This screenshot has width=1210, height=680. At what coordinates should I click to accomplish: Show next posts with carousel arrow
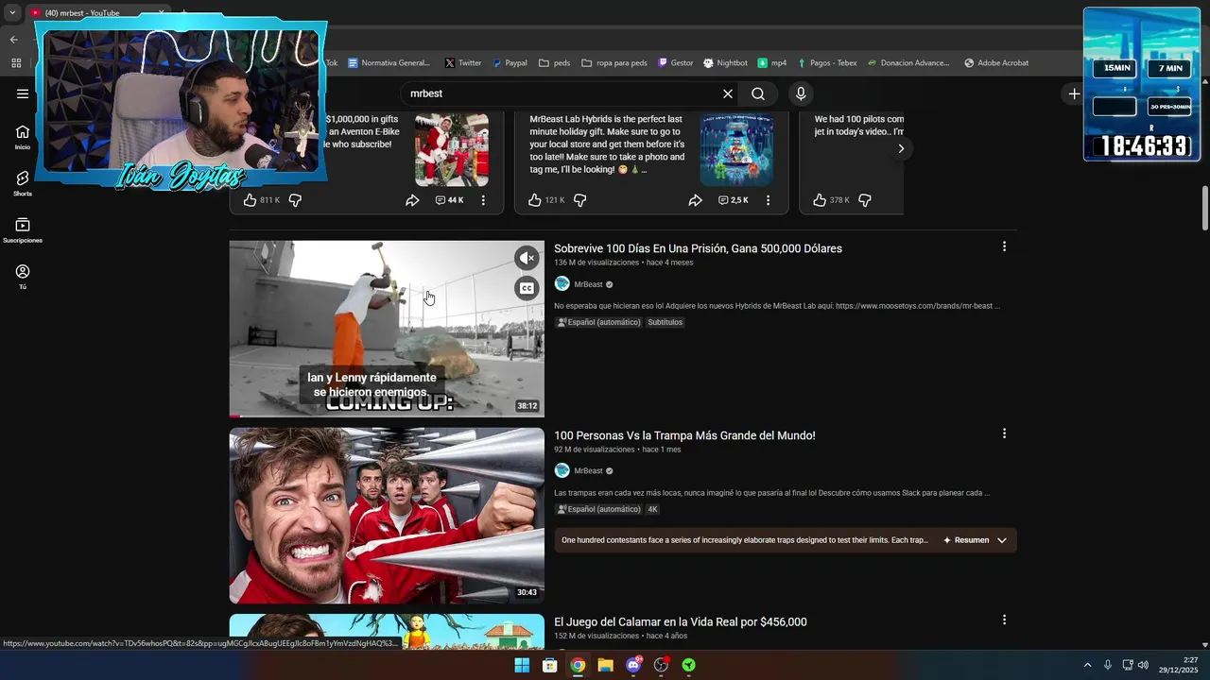[x=901, y=148]
